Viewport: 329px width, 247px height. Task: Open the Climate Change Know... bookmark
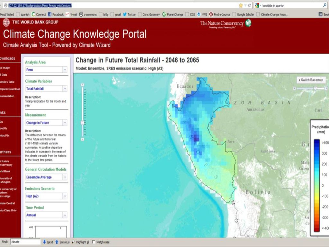pos(272,14)
